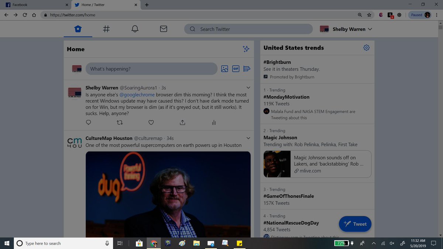Open #GameOfThonesFinale trend

pyautogui.click(x=289, y=196)
